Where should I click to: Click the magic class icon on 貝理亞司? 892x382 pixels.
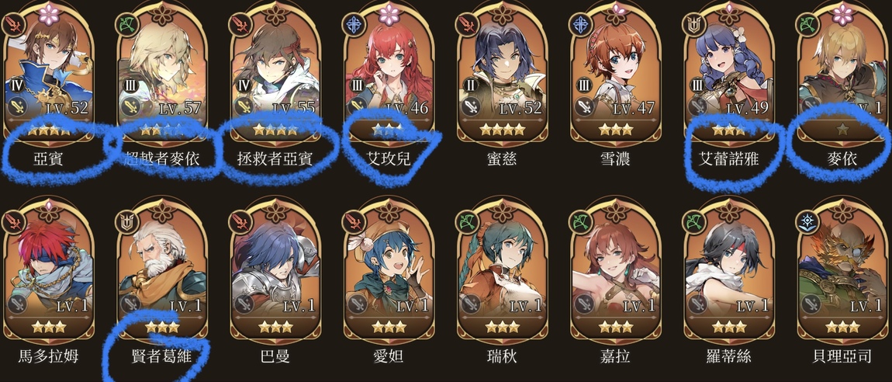point(807,221)
